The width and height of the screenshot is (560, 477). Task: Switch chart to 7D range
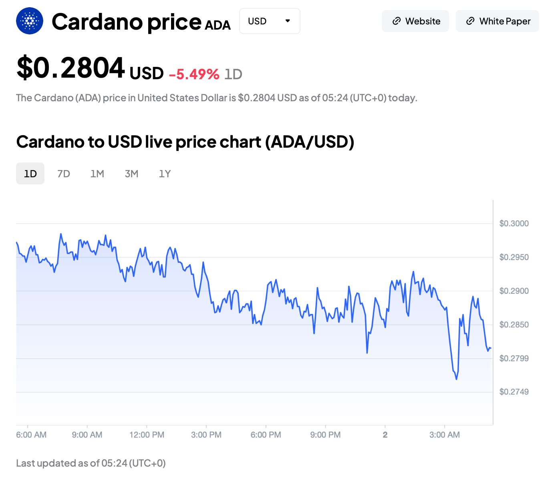pyautogui.click(x=64, y=174)
